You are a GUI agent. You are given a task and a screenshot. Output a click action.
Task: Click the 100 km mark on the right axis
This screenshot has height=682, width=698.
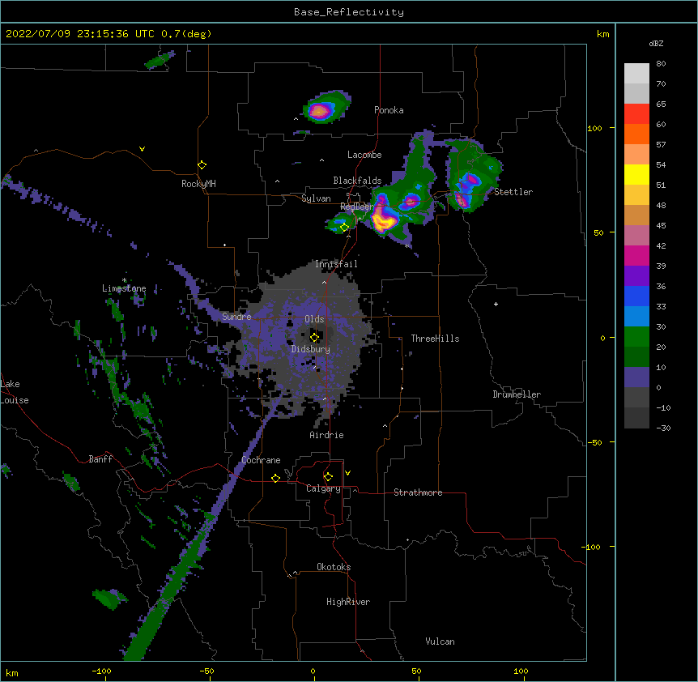point(594,128)
